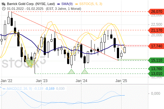Click the green triangle marker before Jan '24
The width and height of the screenshot is (164, 109).
(71, 71)
